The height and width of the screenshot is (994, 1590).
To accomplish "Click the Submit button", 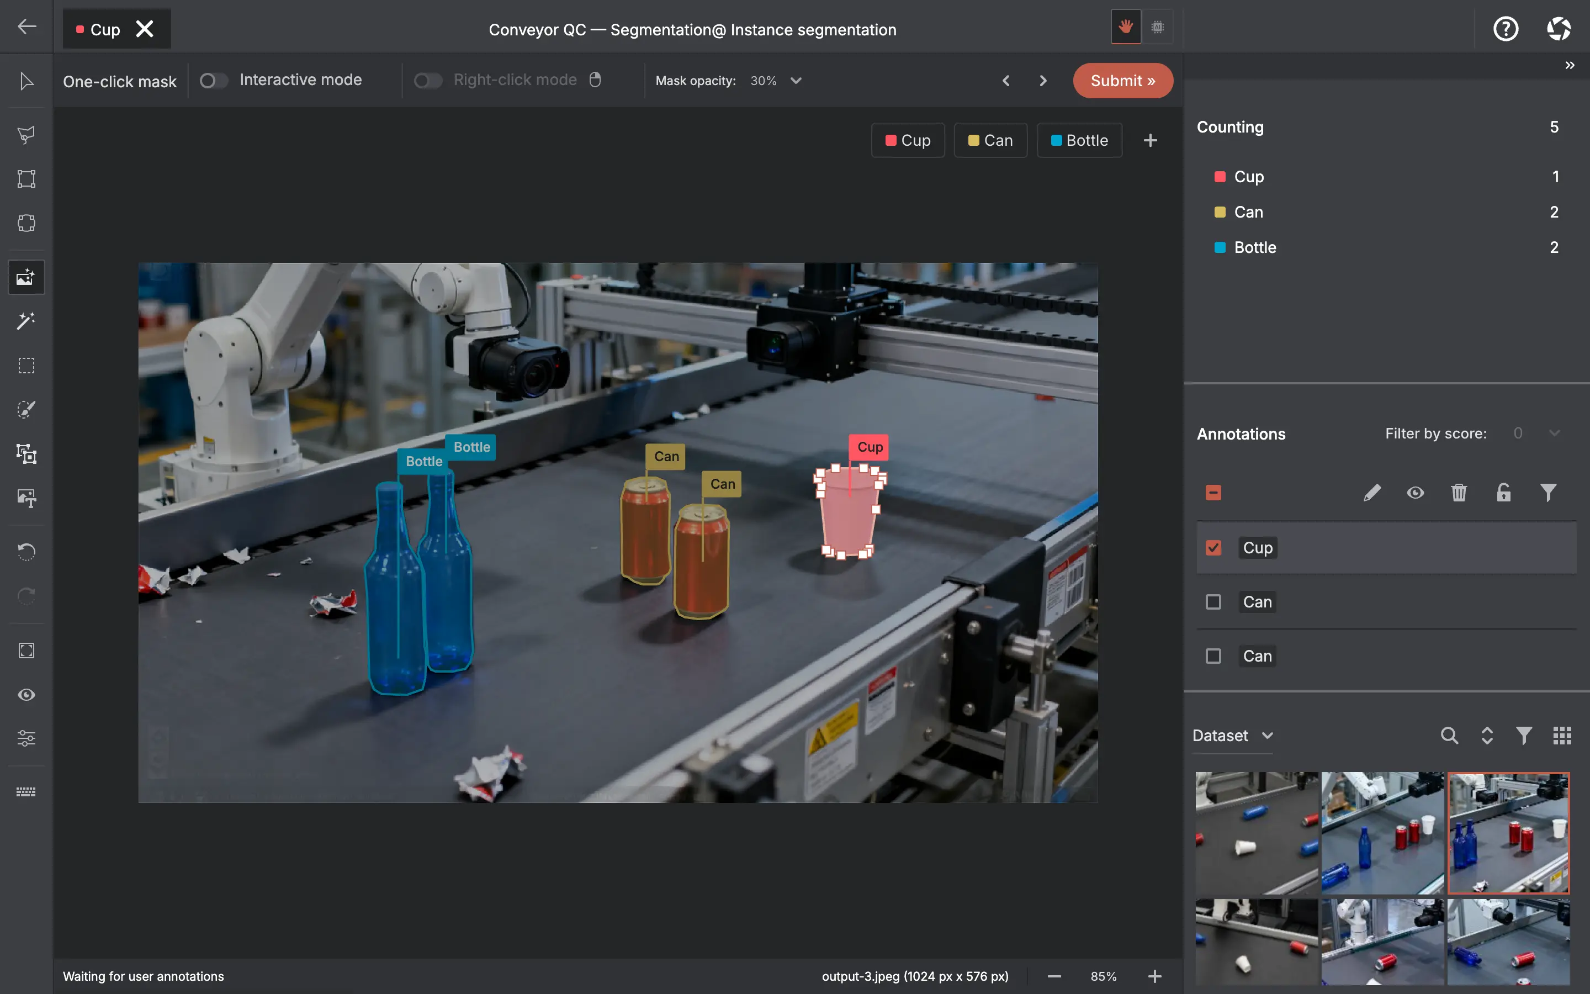I will click(x=1122, y=81).
